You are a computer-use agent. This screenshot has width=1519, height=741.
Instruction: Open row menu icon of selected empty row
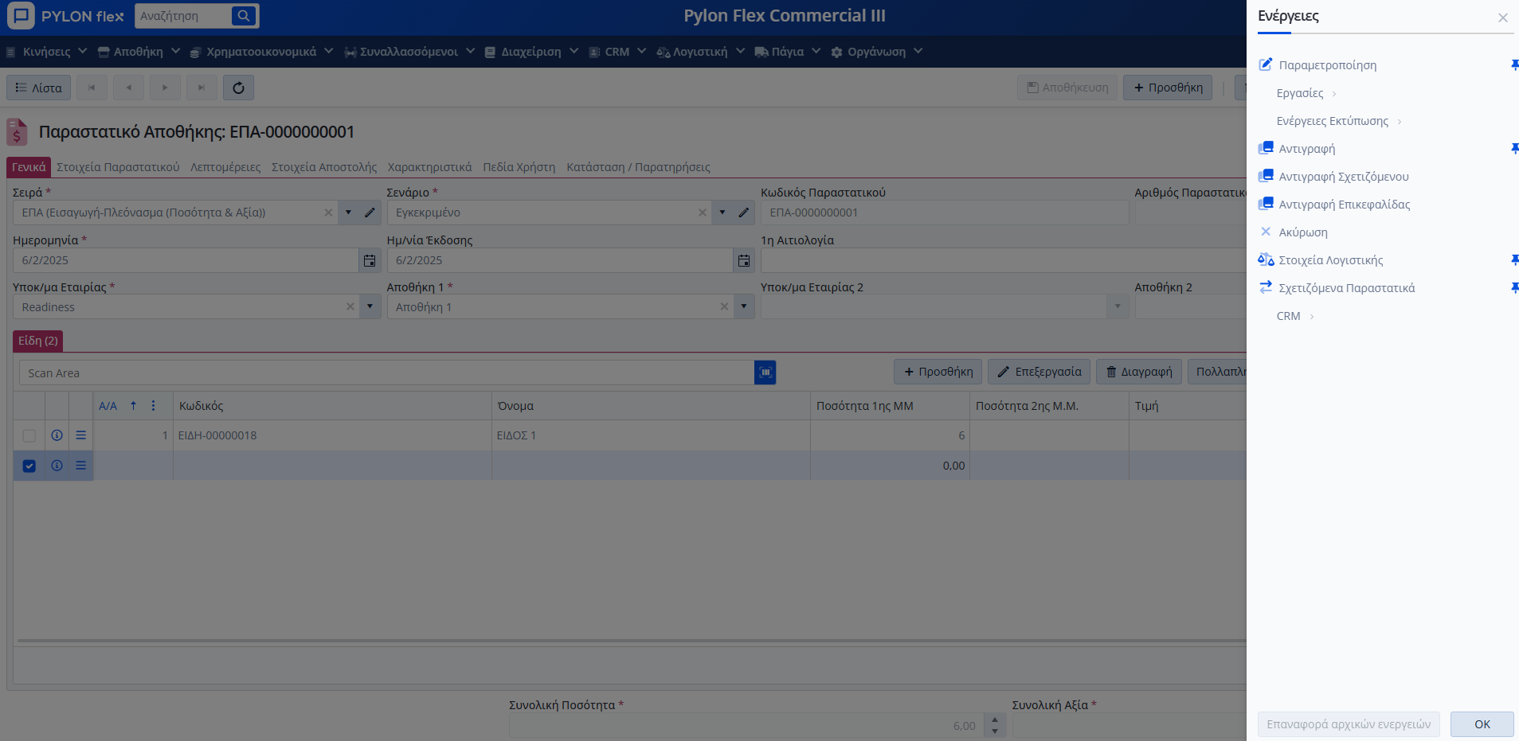click(80, 466)
